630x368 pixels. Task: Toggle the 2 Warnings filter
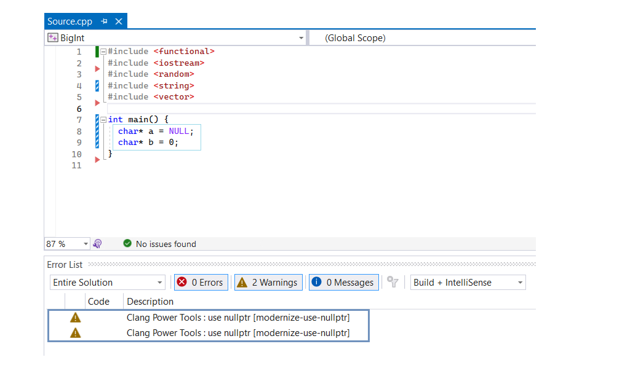[268, 283]
